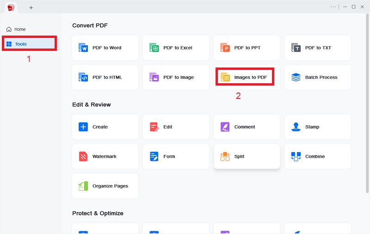Open the PDF to PPT orange icon
Viewport: 370px width, 234px height.
click(x=225, y=48)
